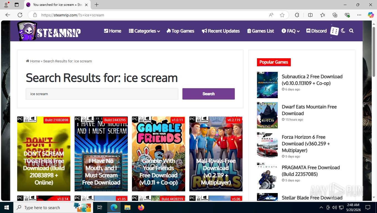Refresh the page
Viewport: 377px width, 213px height.
(x=20, y=15)
